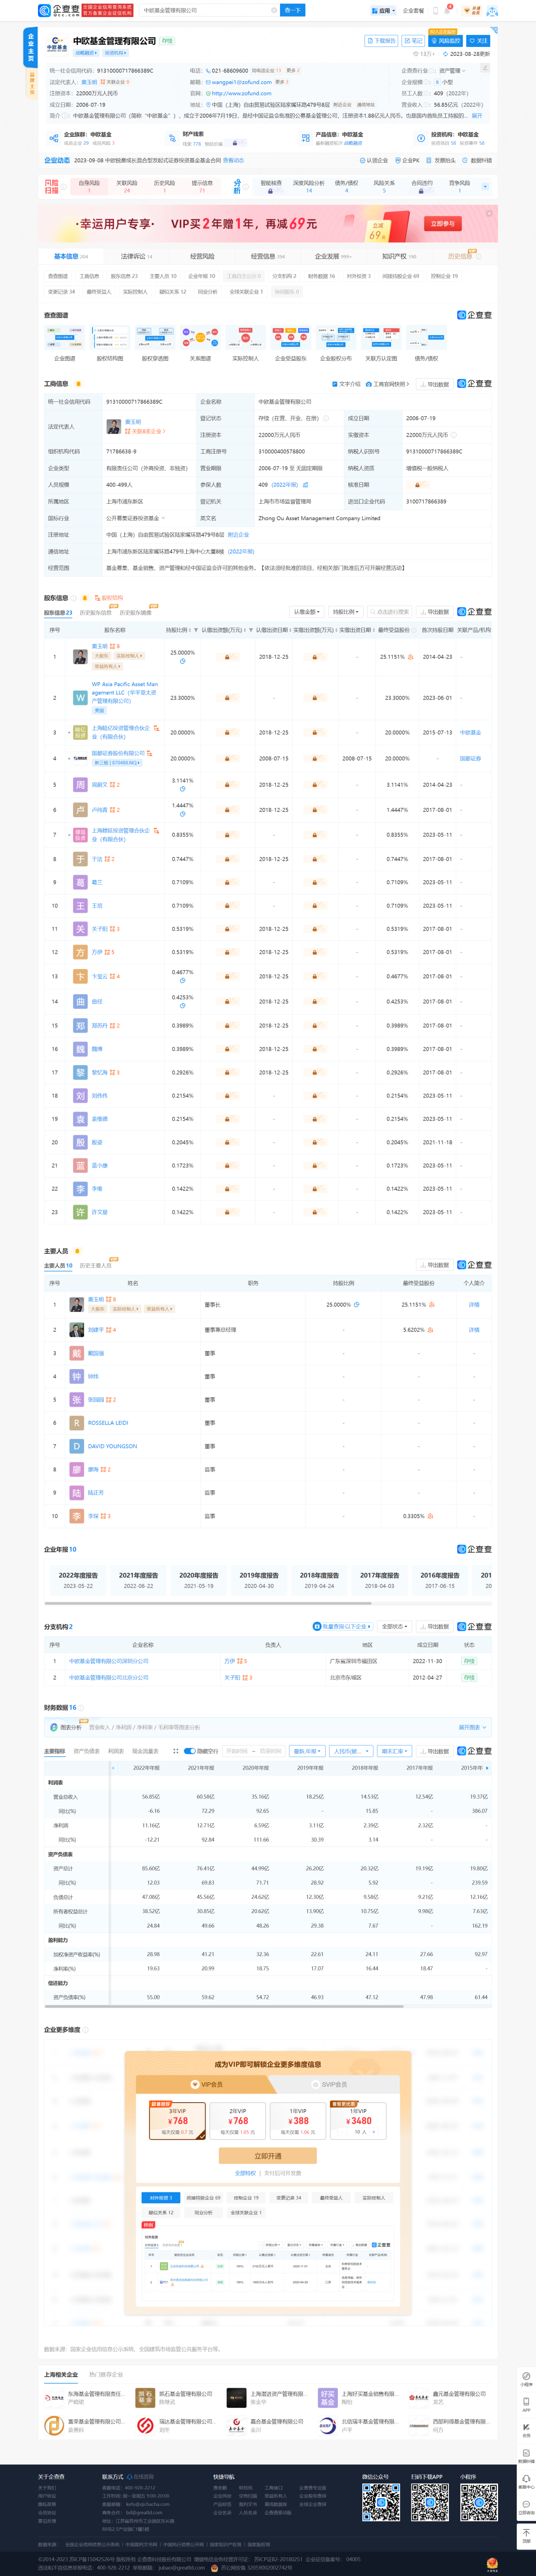This screenshot has width=536, height=2576.
Task: Open the 认缴金额 filter dropdown
Action: [306, 612]
